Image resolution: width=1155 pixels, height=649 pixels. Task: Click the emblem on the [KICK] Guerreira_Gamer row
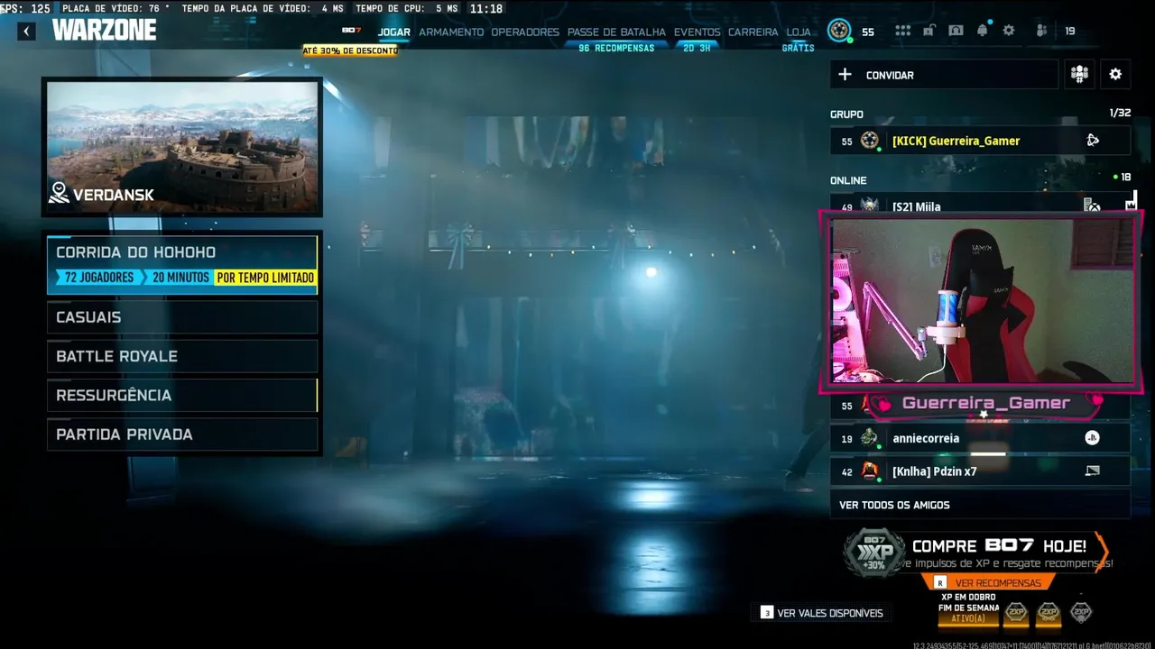pyautogui.click(x=870, y=141)
